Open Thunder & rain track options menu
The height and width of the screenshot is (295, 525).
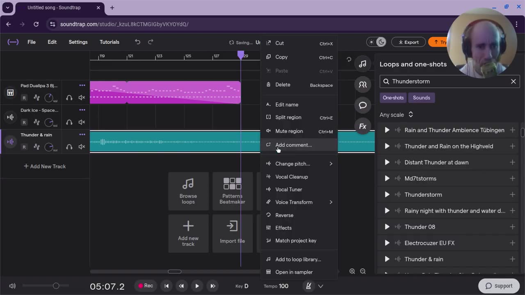tap(82, 134)
